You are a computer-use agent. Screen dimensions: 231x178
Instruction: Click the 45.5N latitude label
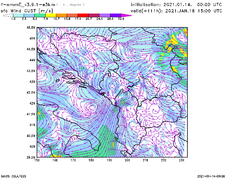(x=31, y=27)
